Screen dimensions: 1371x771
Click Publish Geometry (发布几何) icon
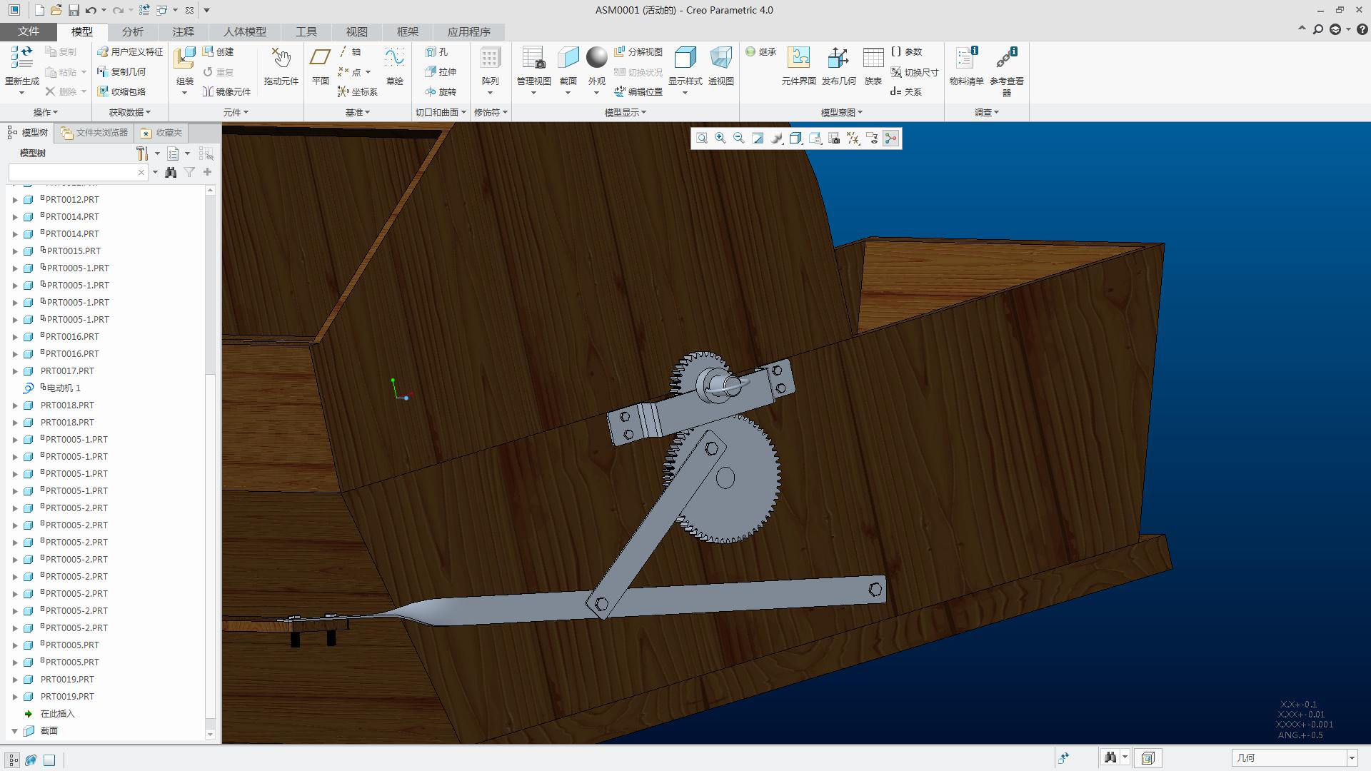[x=838, y=58]
